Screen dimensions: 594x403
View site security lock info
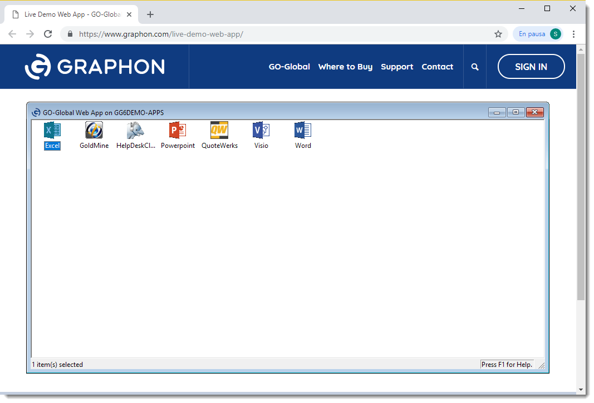(70, 34)
